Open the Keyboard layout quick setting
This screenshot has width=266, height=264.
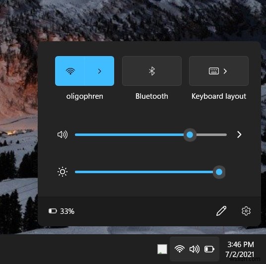point(219,71)
